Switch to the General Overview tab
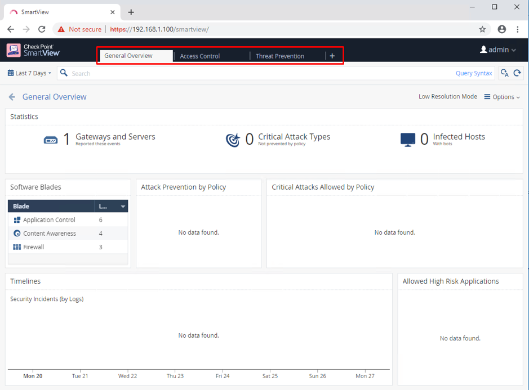Viewport: 529px width, 390px height. [x=135, y=56]
